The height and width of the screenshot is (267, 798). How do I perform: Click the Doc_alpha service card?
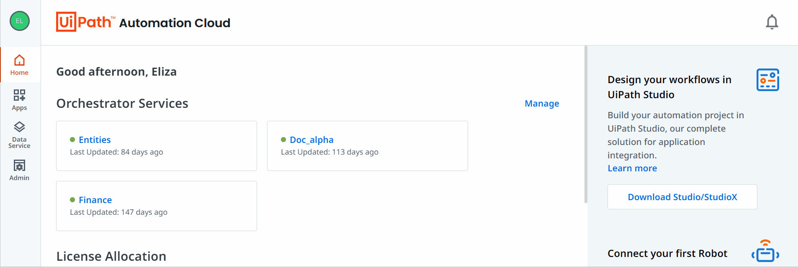(x=368, y=146)
